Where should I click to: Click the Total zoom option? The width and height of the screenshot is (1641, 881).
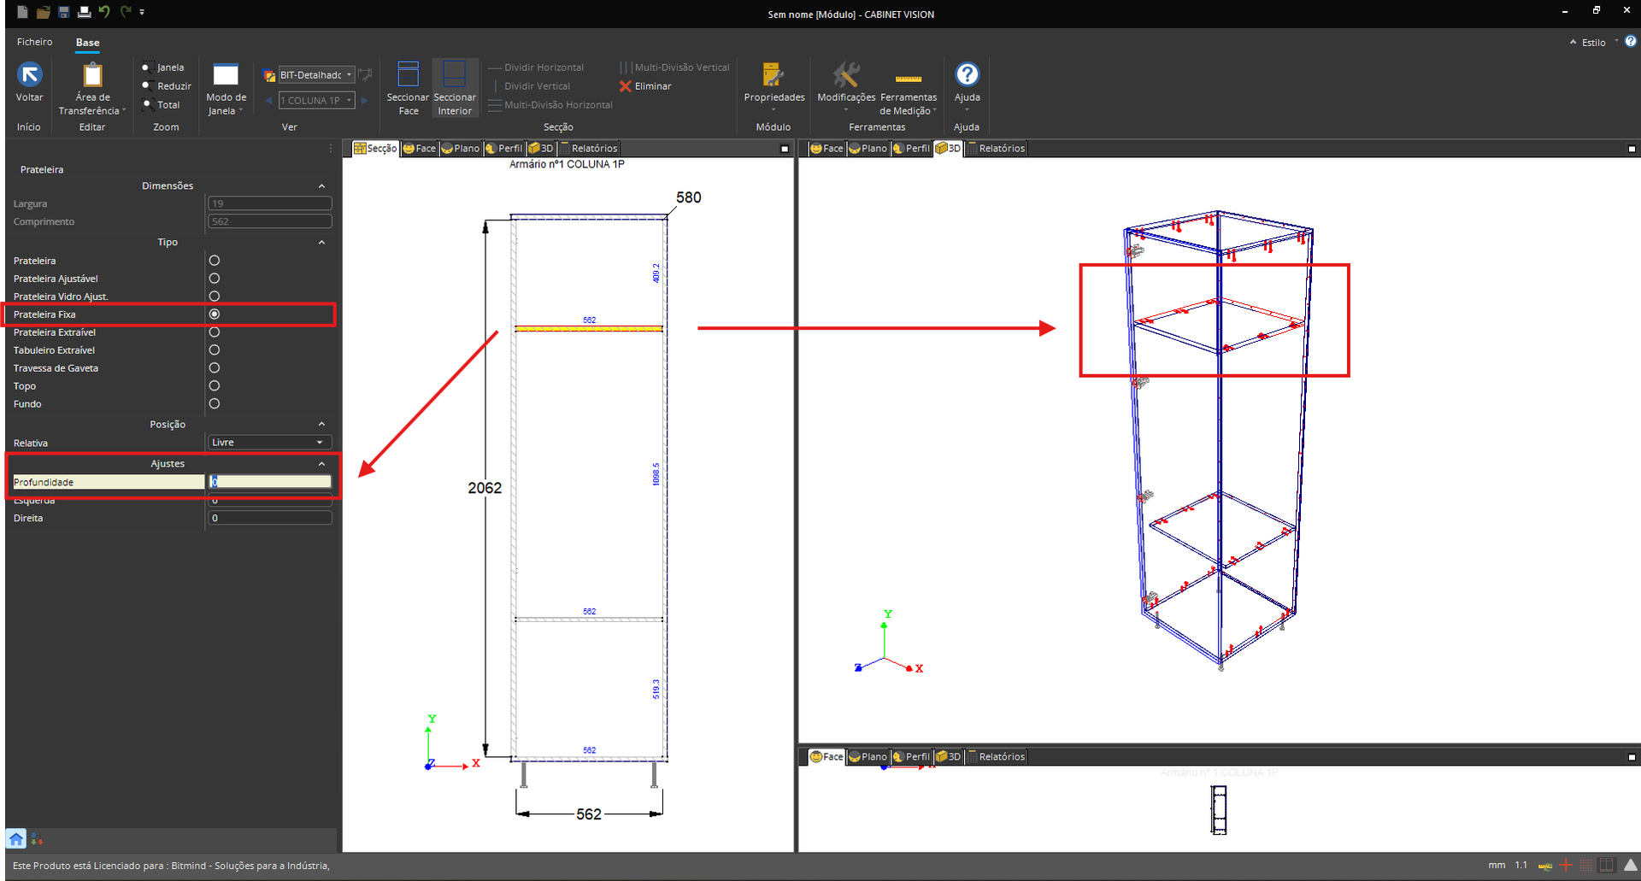[161, 105]
